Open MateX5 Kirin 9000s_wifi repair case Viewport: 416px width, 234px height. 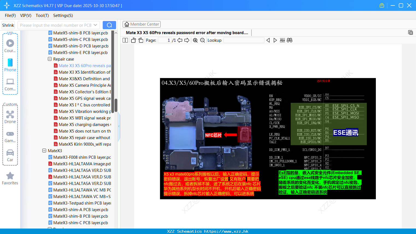pyautogui.click(x=82, y=144)
